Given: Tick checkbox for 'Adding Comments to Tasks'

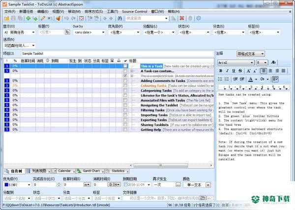Looking at the screenshot, I should [x=125, y=80].
